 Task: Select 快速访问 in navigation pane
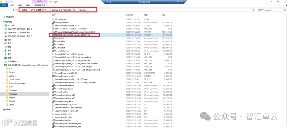(10, 17)
